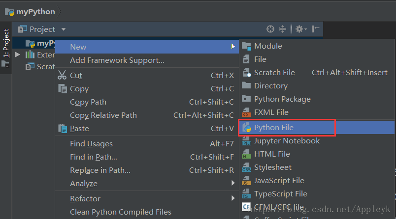This screenshot has width=396, height=219.
Task: Click the Project view title label
Action: pyautogui.click(x=42, y=29)
